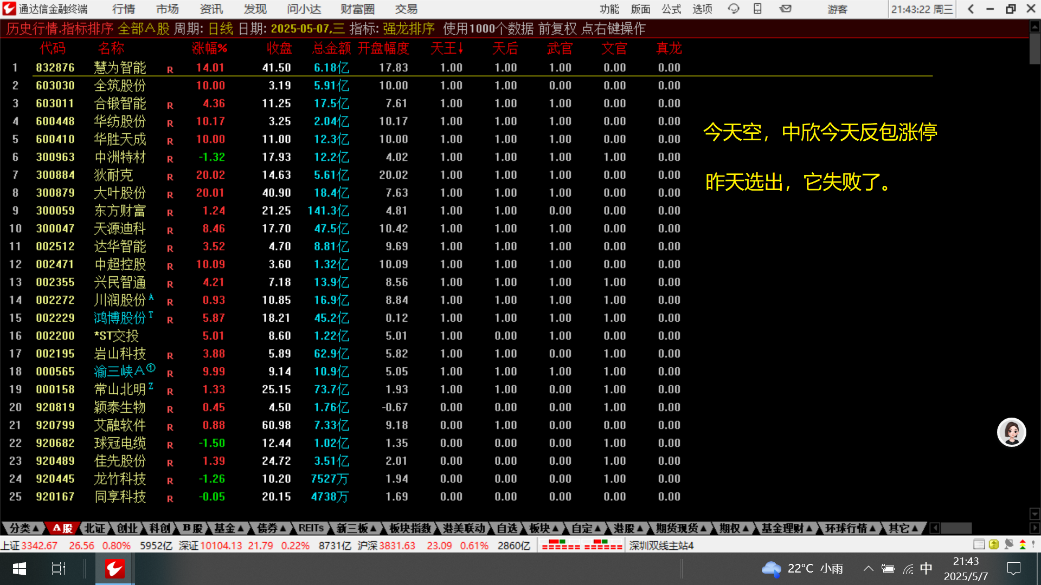Screen dimensions: 1041x585
Task: Expand the 分类 category tab
Action: (24, 528)
